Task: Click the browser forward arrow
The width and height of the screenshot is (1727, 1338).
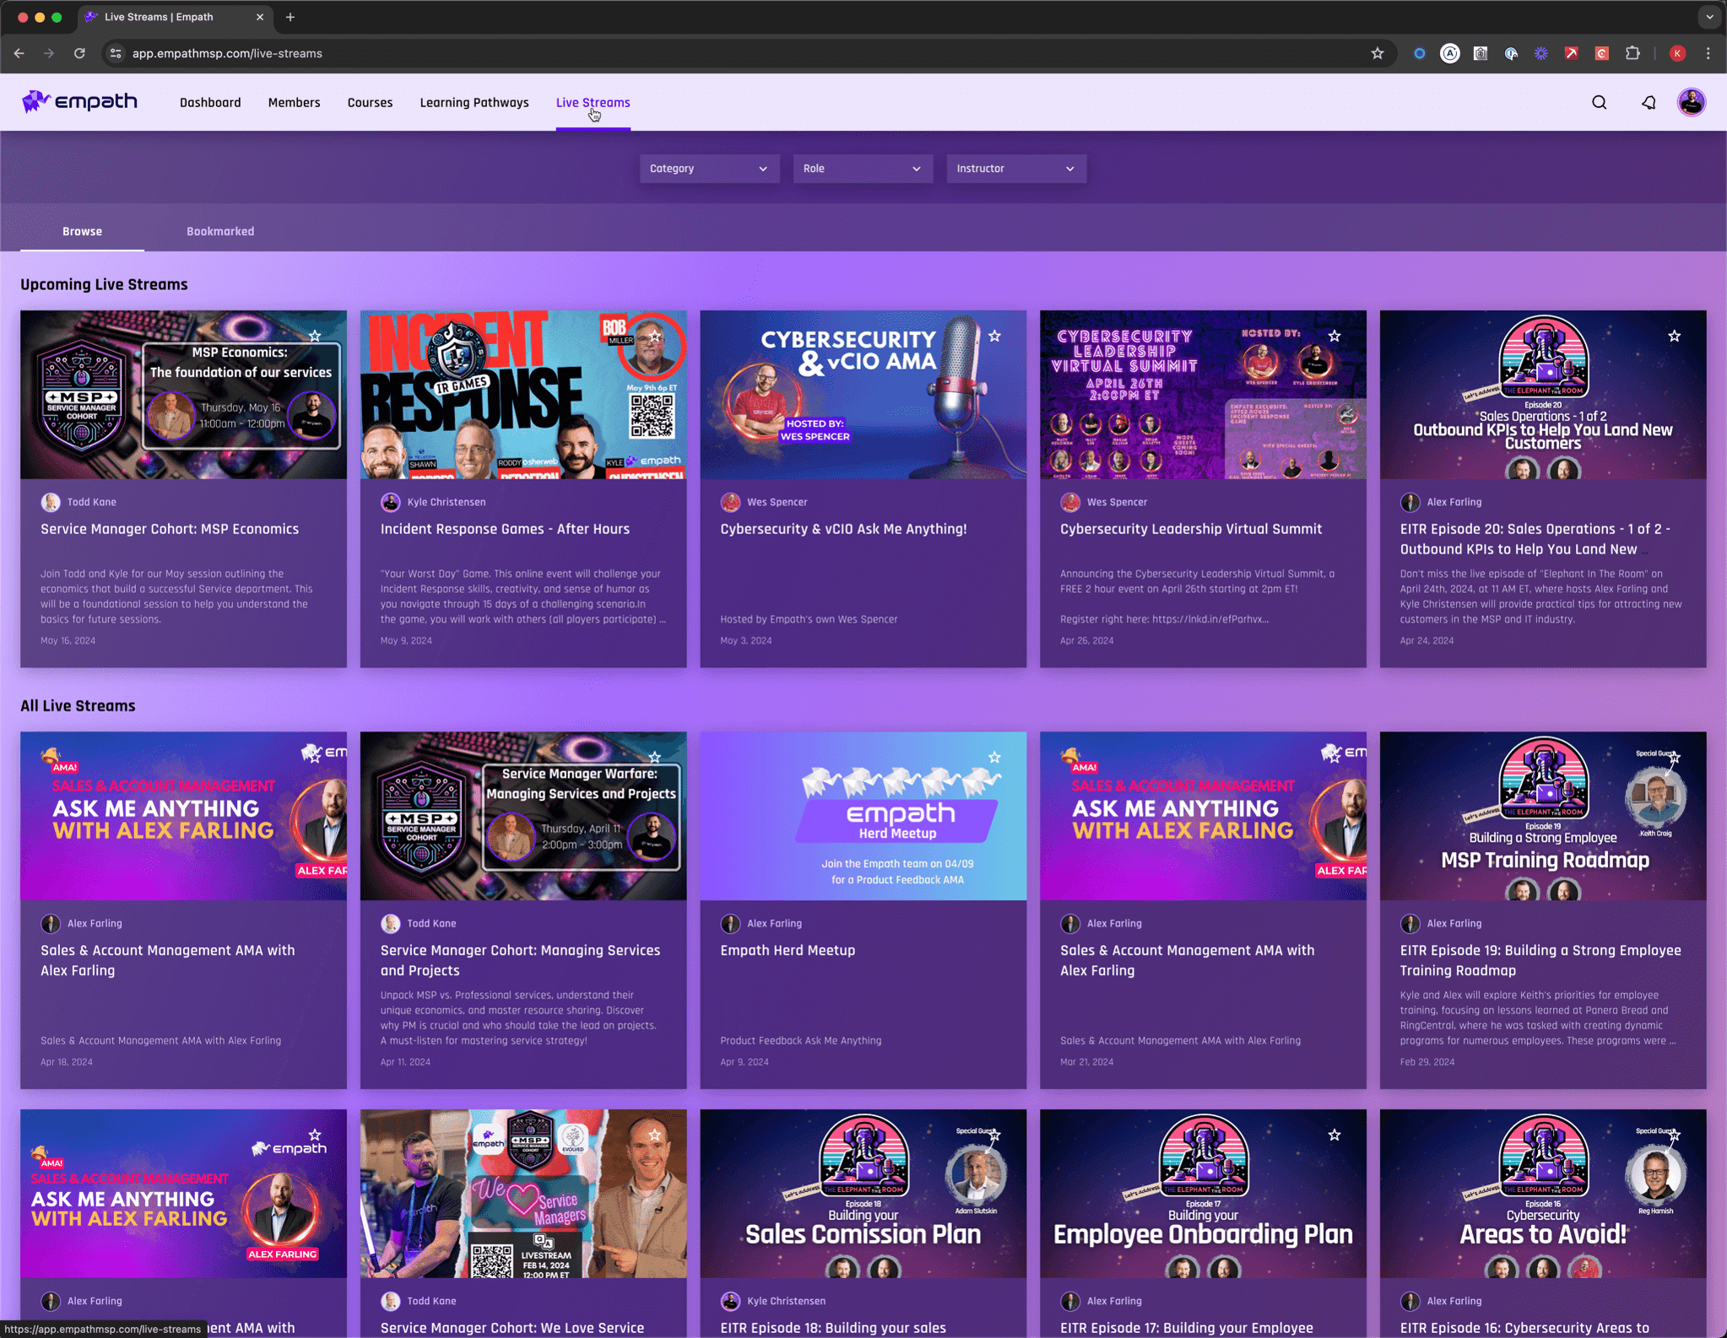Action: click(49, 53)
